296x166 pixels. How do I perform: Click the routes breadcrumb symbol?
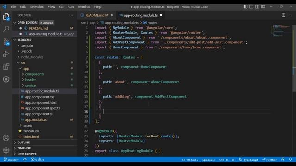pyautogui.click(x=150, y=23)
